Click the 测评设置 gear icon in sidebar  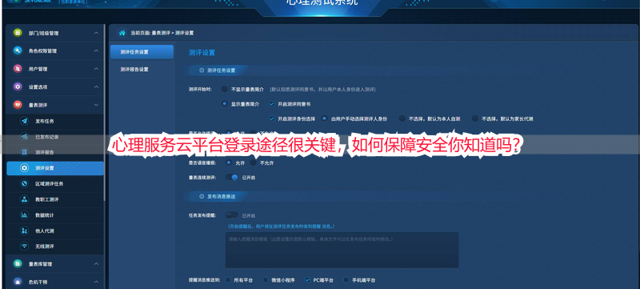[25, 168]
